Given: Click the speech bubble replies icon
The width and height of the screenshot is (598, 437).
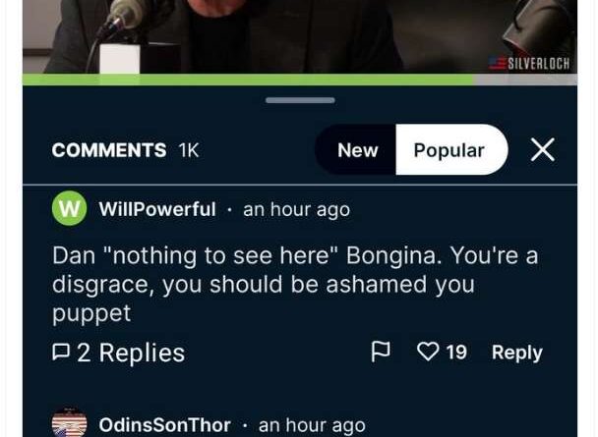Looking at the screenshot, I should tap(61, 353).
